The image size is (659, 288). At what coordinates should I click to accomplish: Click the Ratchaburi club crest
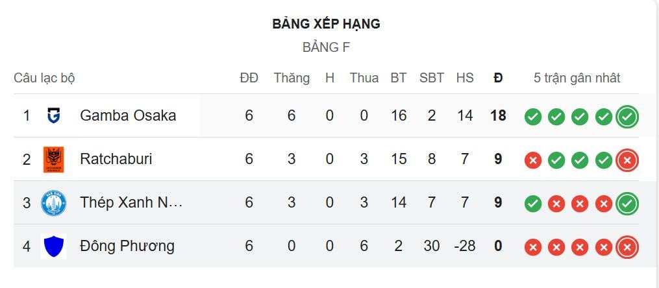click(x=53, y=160)
